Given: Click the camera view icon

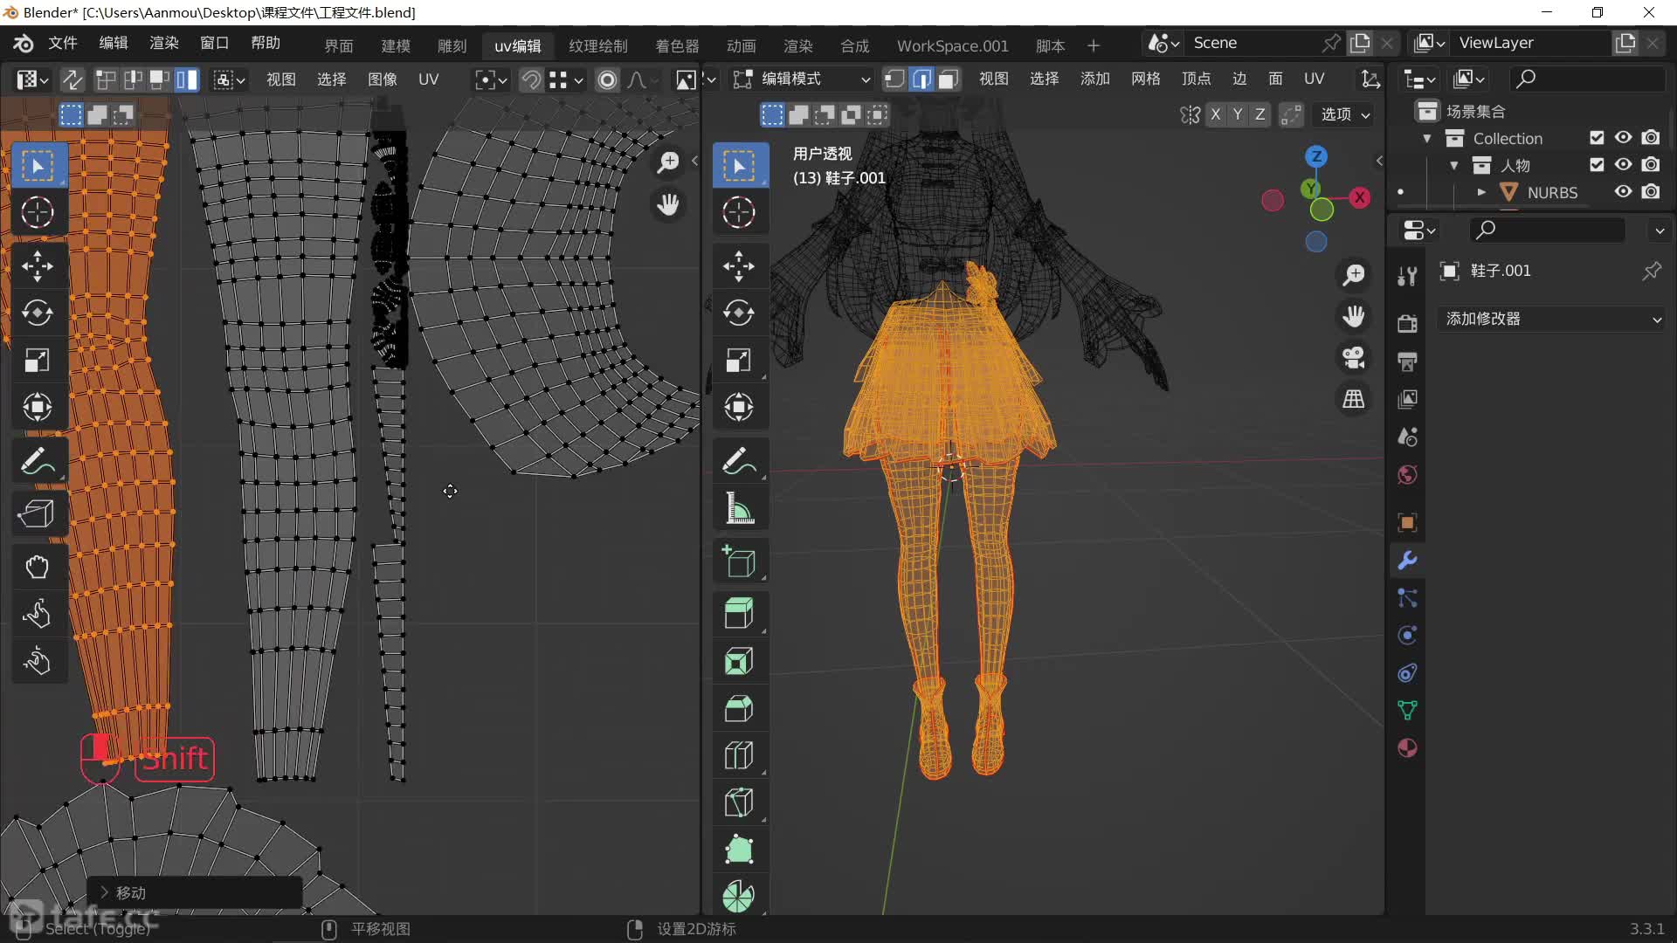Looking at the screenshot, I should click(x=1354, y=358).
